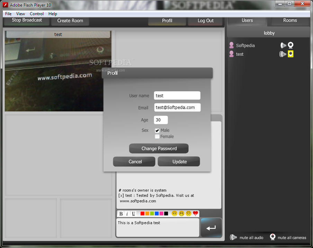Click the mute all cameras label

292,238
